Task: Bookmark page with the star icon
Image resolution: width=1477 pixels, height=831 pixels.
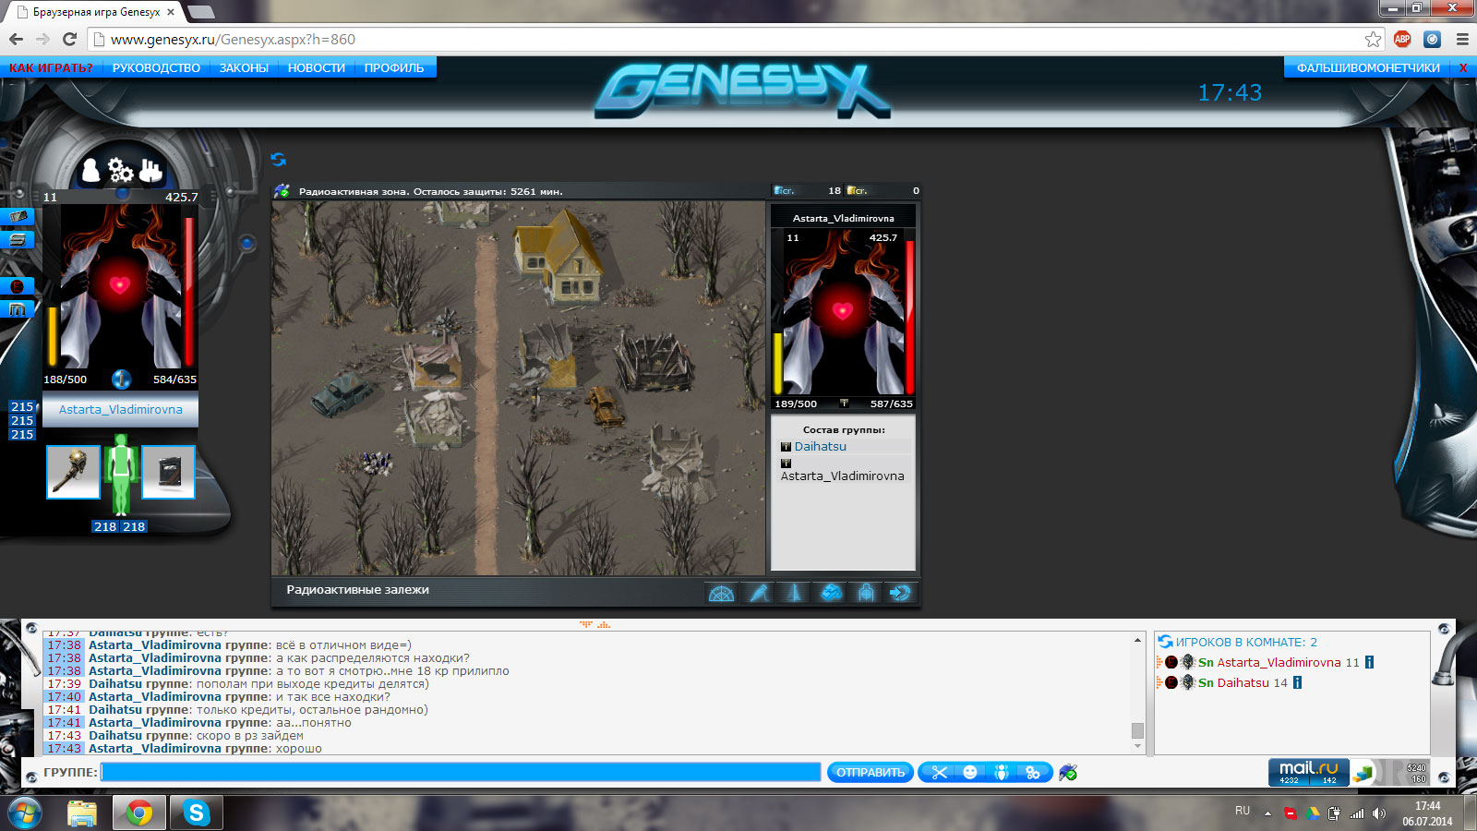Action: click(x=1373, y=39)
